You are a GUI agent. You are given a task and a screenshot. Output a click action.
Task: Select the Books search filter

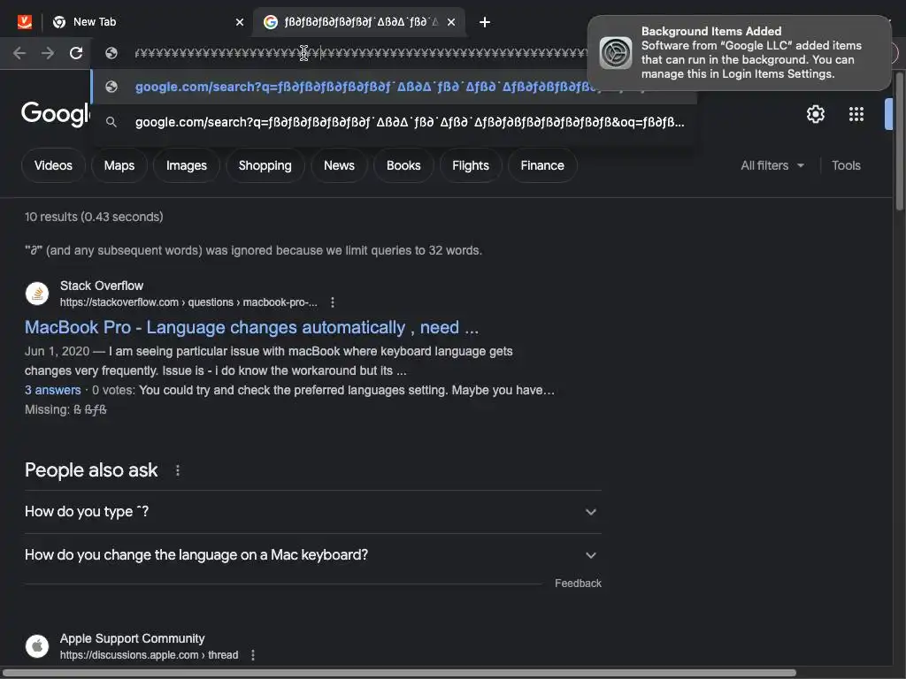click(x=403, y=165)
